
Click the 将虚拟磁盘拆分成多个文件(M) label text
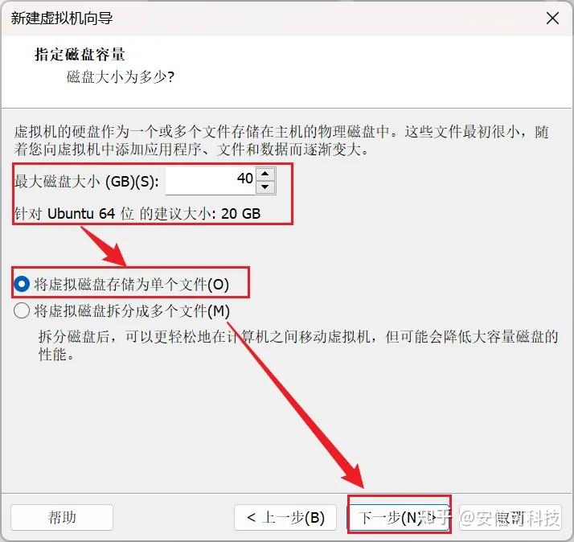[x=132, y=311]
